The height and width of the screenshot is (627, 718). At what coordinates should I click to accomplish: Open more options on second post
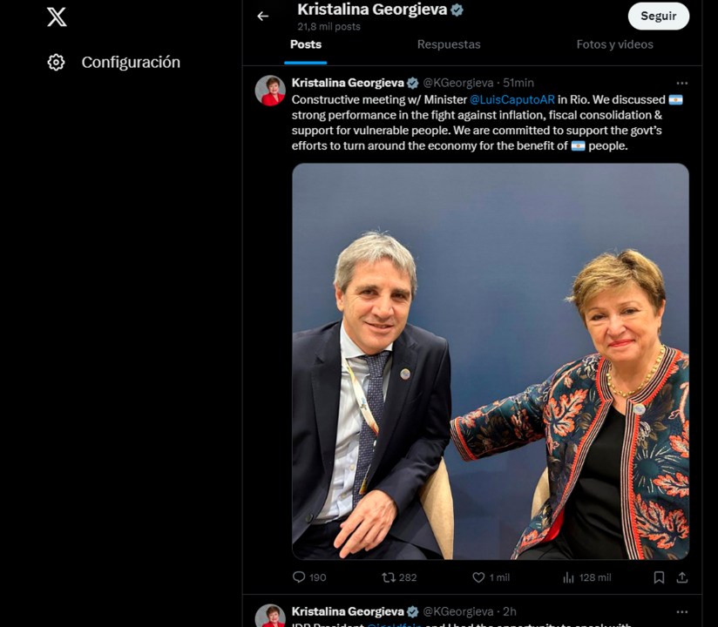[x=681, y=611]
